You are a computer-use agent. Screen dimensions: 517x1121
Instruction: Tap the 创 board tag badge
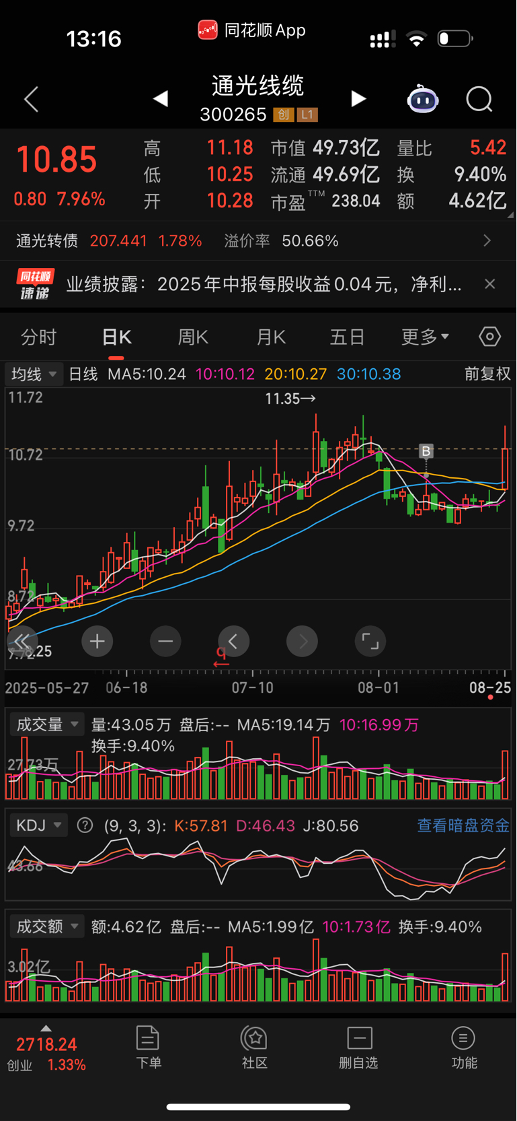tap(284, 114)
